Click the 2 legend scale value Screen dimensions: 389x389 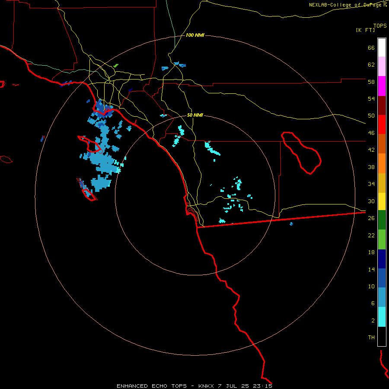point(373,321)
